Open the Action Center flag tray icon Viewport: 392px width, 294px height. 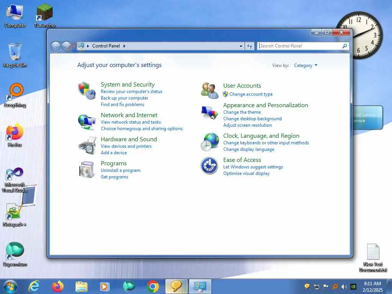pos(325,286)
